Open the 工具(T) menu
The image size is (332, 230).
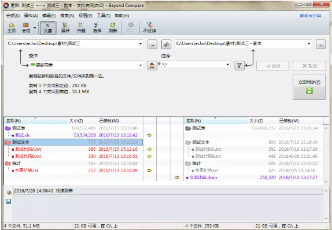(104, 16)
